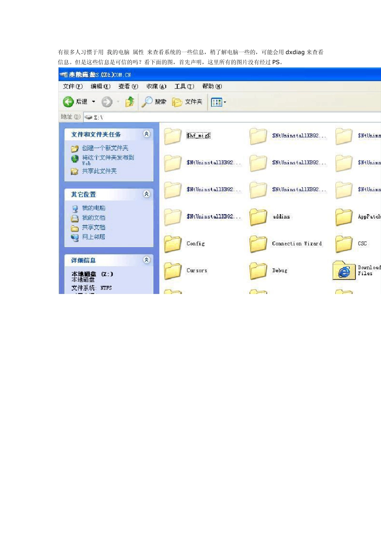Viewport: 381px width, 539px height.
Task: Open the Download Files folder icon
Action: (x=344, y=271)
